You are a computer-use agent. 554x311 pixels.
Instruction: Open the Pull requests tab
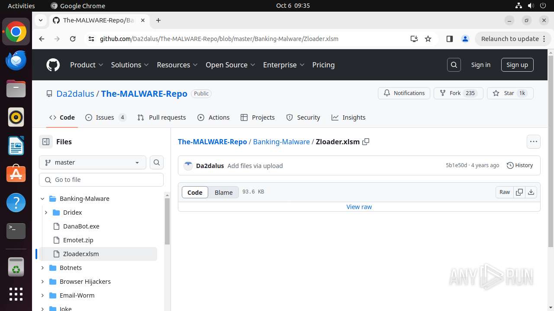[161, 117]
